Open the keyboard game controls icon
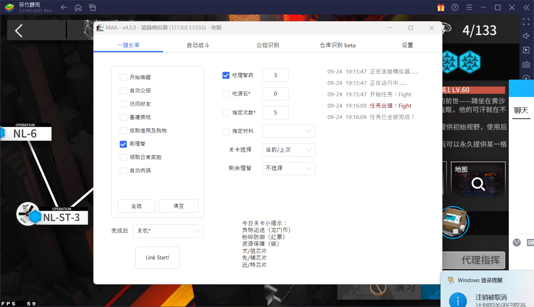The height and width of the screenshot is (307, 534). click(526, 64)
